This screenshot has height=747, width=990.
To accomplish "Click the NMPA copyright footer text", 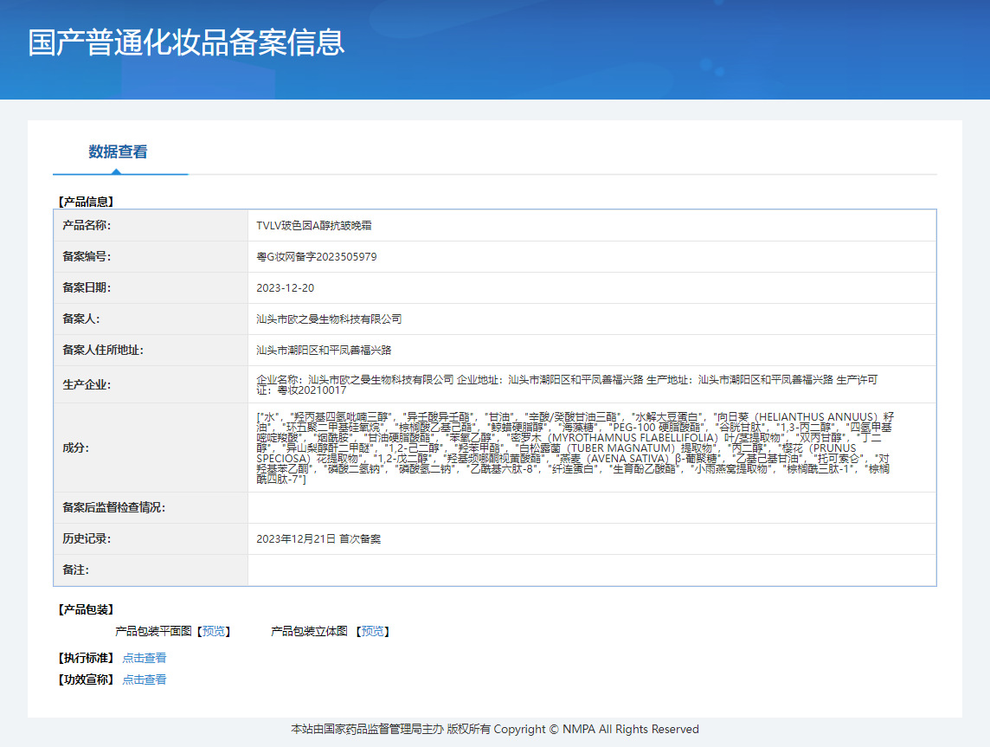I will point(494,730).
